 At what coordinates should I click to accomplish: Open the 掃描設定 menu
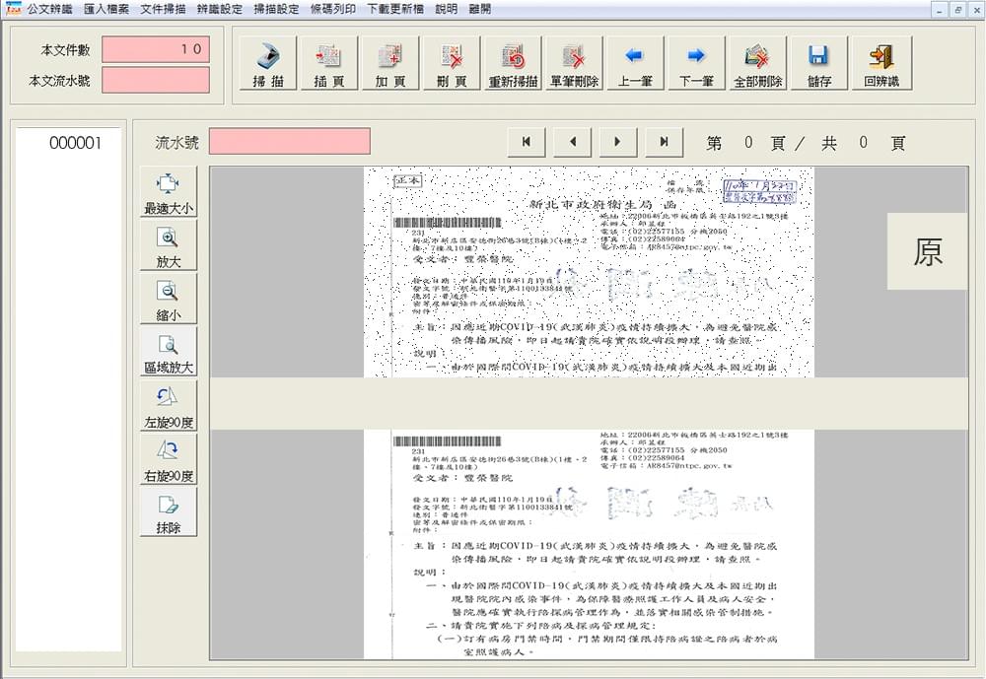tap(276, 9)
